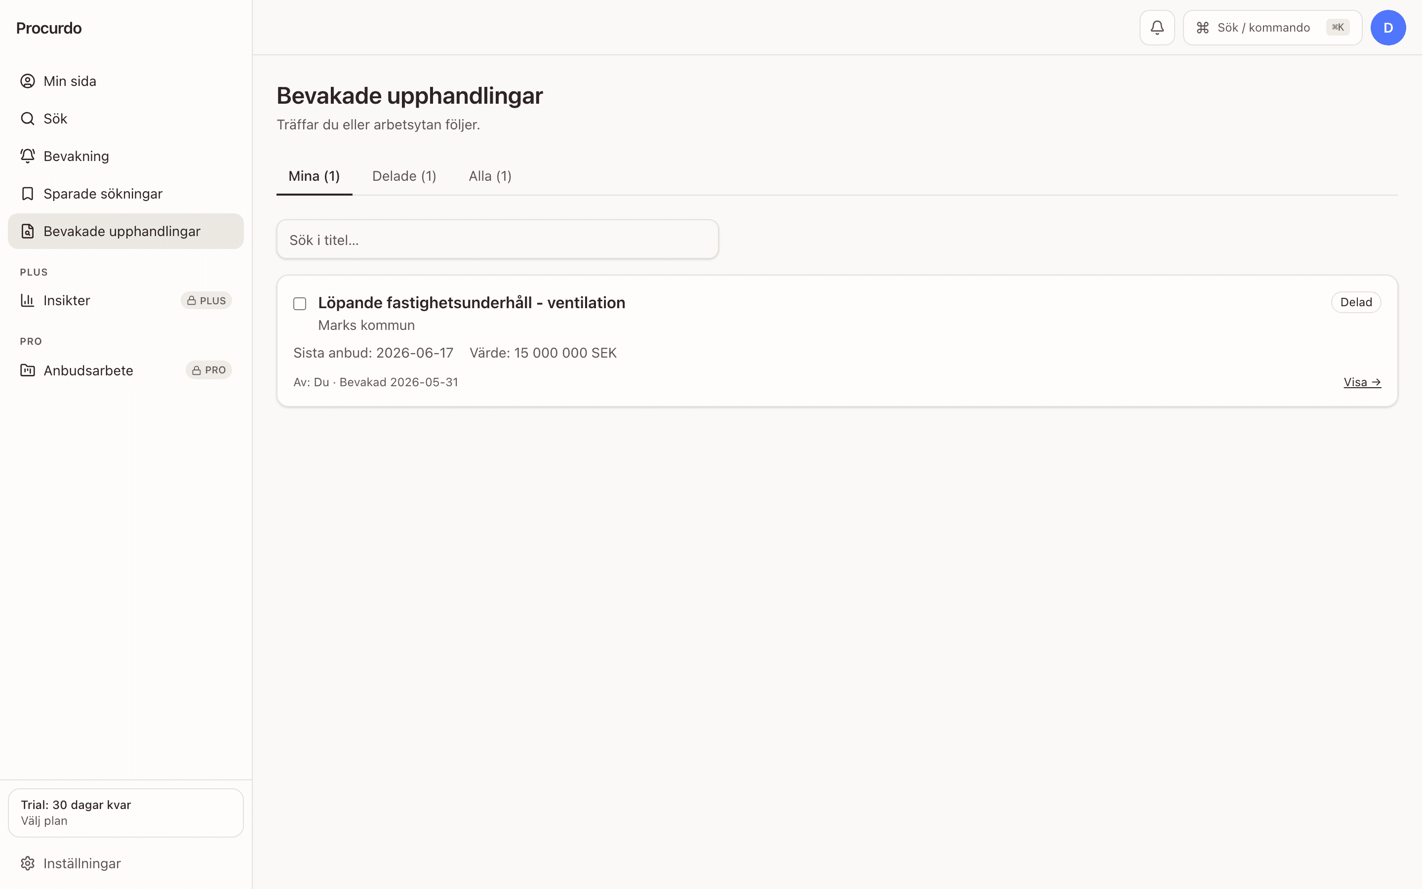This screenshot has width=1422, height=889.
Task: Open notifications bell in top bar
Action: pos(1157,28)
